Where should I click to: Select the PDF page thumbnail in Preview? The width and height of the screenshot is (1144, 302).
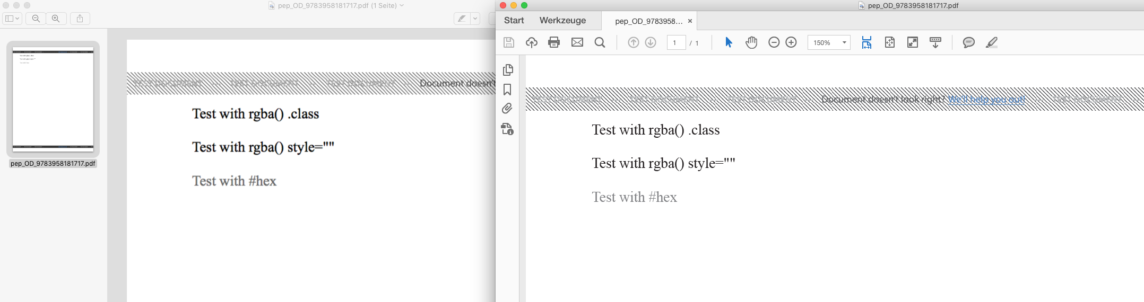click(53, 99)
